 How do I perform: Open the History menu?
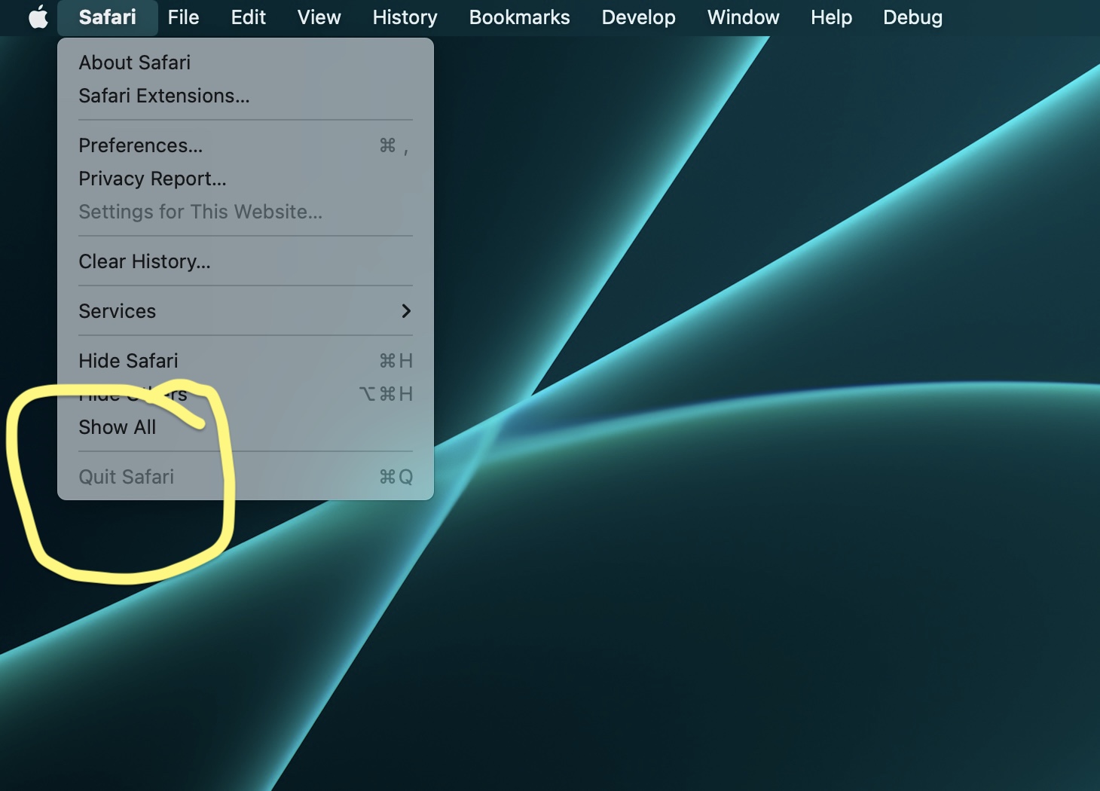[405, 17]
